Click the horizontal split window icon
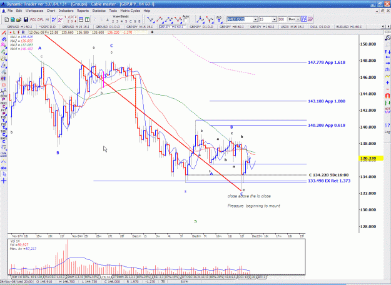 tap(81, 19)
